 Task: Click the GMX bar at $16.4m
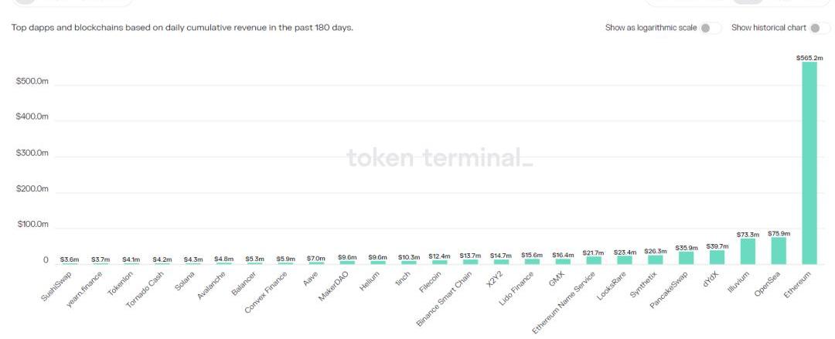pyautogui.click(x=563, y=261)
